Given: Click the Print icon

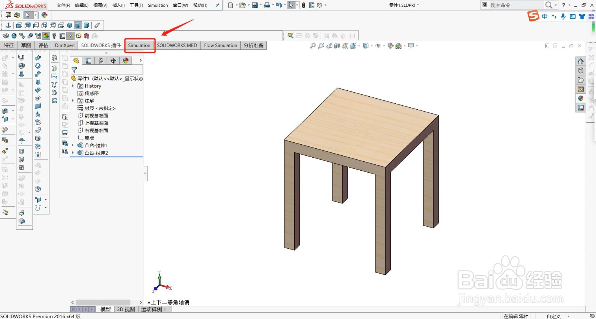Looking at the screenshot, I should pos(267,5).
